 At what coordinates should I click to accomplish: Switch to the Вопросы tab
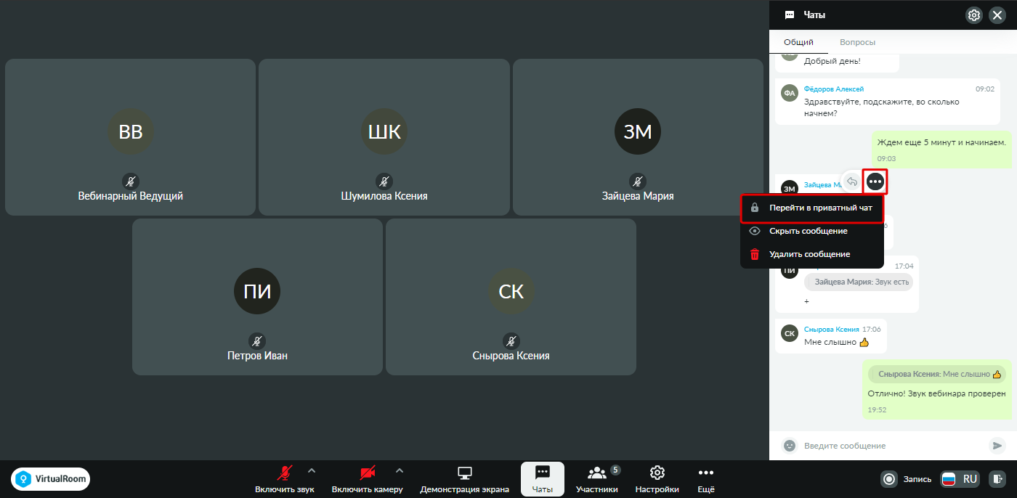click(857, 42)
